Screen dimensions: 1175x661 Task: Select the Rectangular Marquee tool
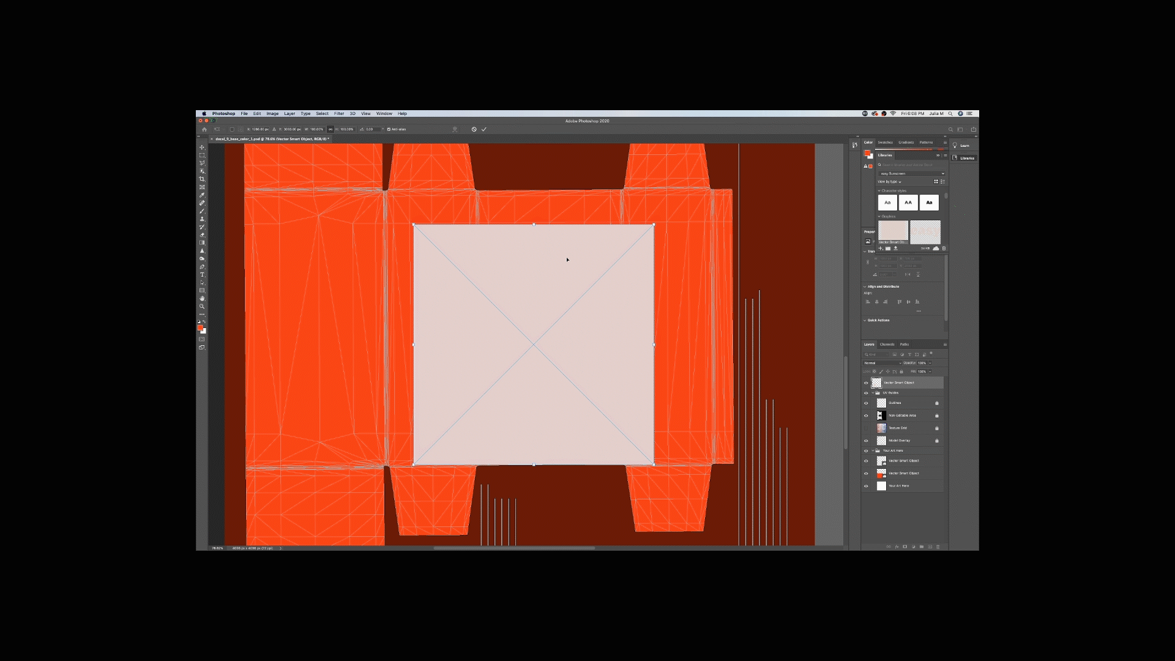pyautogui.click(x=202, y=155)
